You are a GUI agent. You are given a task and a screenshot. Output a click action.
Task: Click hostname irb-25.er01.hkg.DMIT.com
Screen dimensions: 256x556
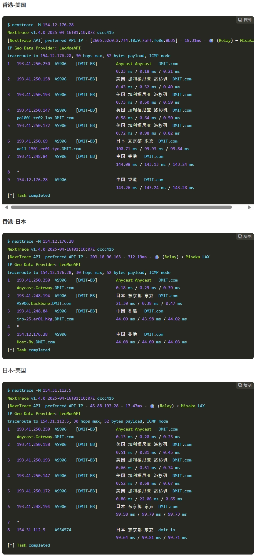tap(45, 319)
